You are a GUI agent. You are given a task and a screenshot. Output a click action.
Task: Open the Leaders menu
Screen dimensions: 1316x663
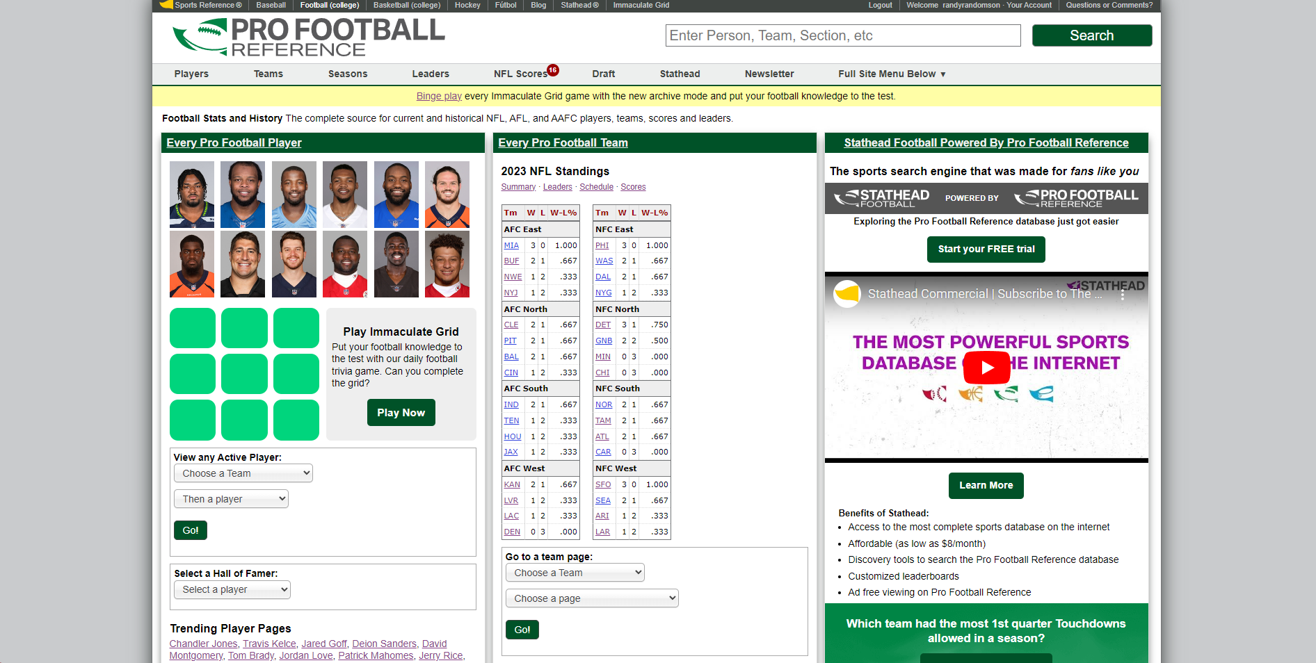431,74
